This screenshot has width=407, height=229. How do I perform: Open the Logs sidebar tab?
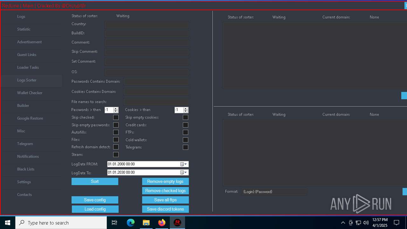(31, 17)
